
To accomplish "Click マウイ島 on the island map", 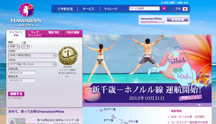I will tap(133, 122).
